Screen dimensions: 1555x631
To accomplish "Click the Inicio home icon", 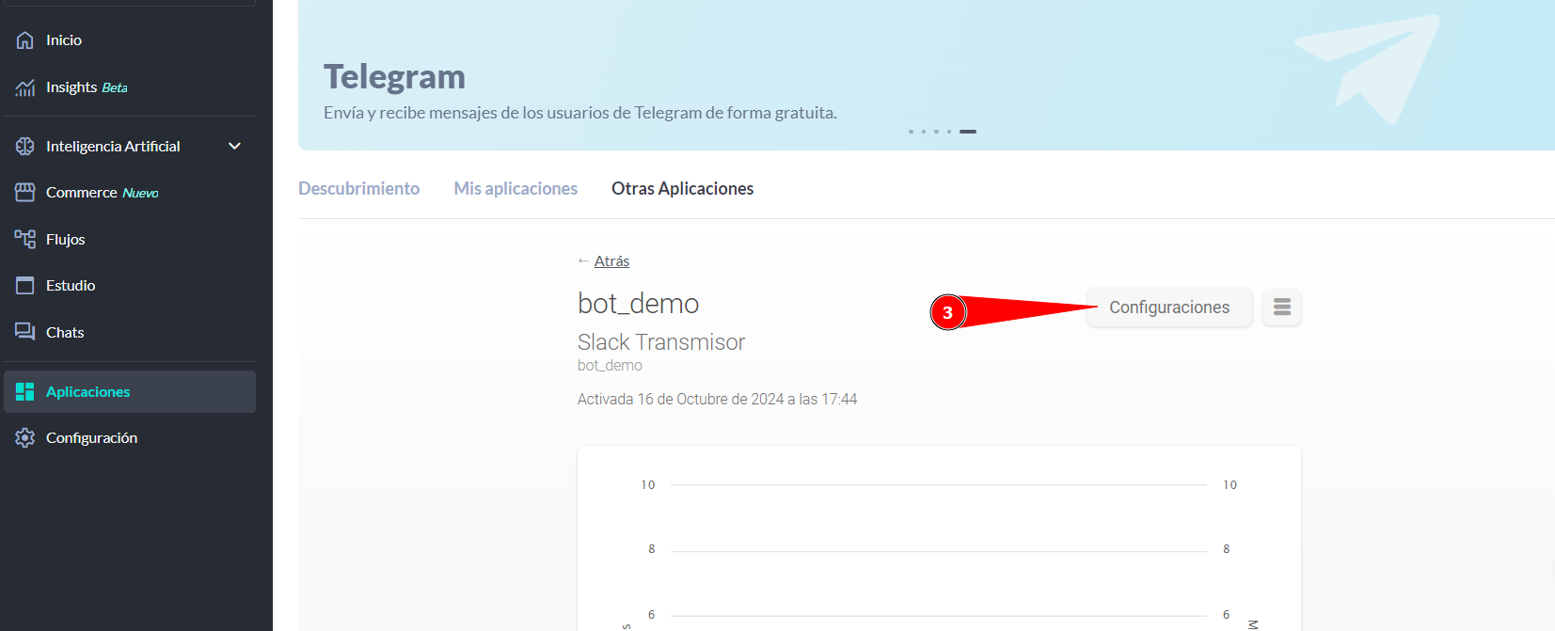I will tap(25, 40).
